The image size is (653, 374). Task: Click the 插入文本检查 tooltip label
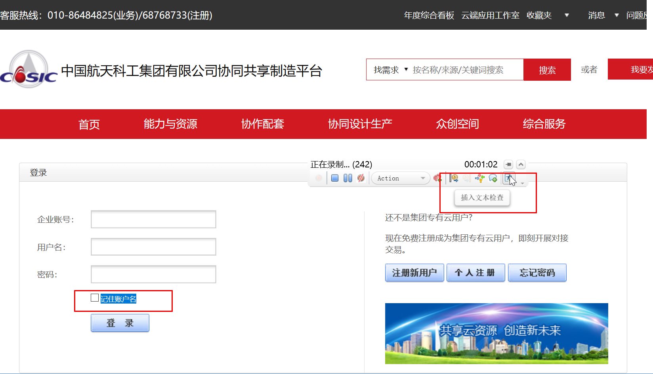coord(482,197)
